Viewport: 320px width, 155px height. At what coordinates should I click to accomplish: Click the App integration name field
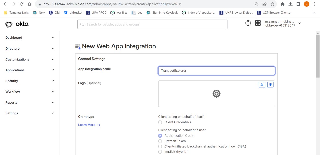[216, 71]
